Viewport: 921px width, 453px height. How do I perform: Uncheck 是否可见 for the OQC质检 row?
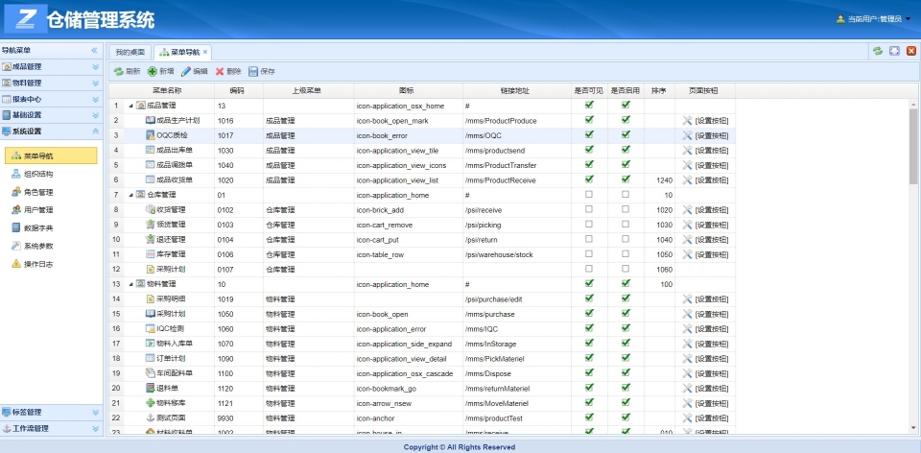(589, 135)
